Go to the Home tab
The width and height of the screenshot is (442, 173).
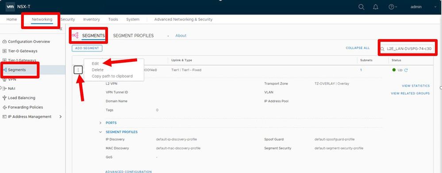(x=12, y=19)
